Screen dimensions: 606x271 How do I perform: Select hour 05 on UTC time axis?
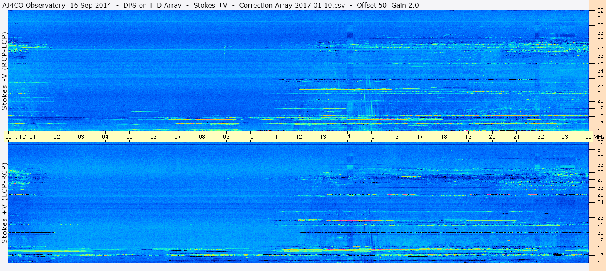pyautogui.click(x=129, y=137)
